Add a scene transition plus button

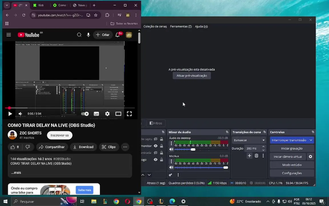point(249,156)
